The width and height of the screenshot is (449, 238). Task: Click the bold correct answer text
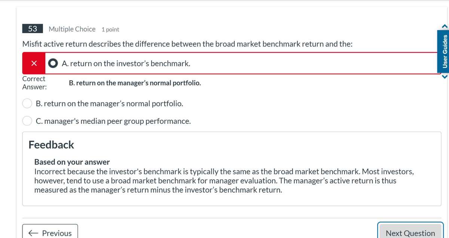[x=135, y=83]
